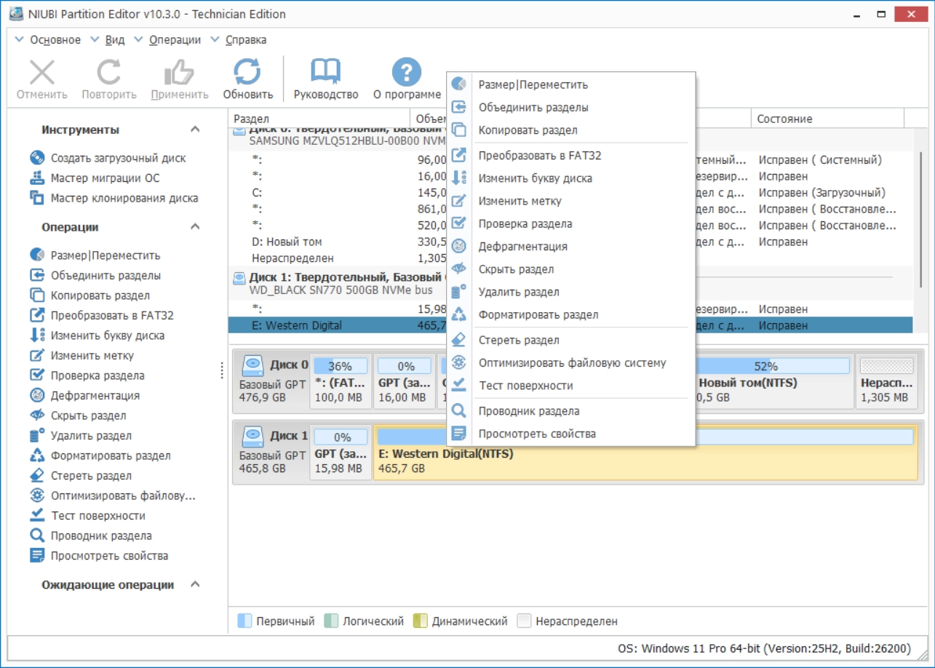Click the sidebar Копировать раздел icon

[37, 295]
